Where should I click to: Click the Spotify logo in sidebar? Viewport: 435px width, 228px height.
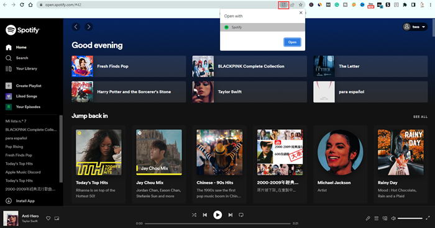[x=23, y=30]
